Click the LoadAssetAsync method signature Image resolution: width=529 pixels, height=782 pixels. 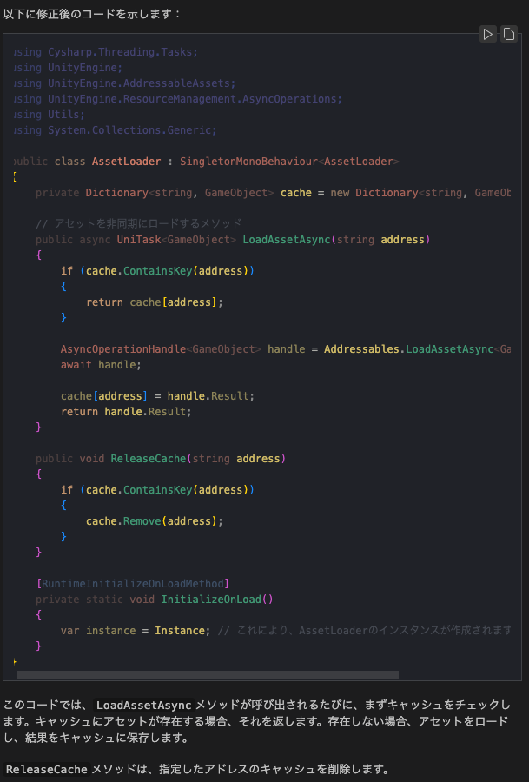coord(233,240)
